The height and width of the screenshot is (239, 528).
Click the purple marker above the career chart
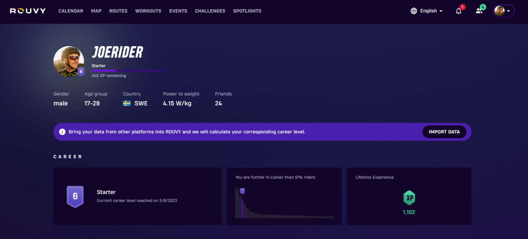[242, 191]
